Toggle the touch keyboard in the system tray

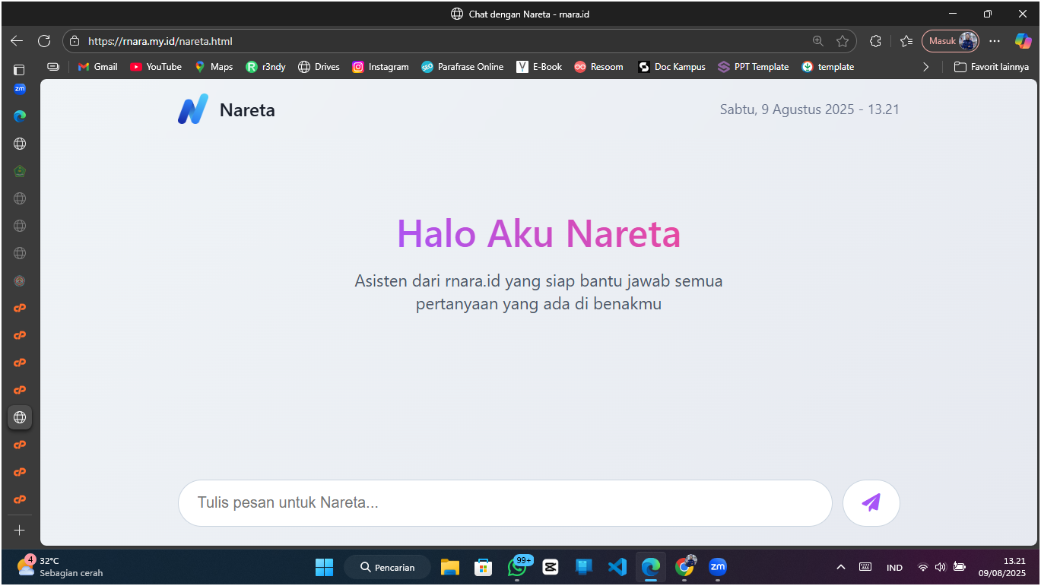865,567
